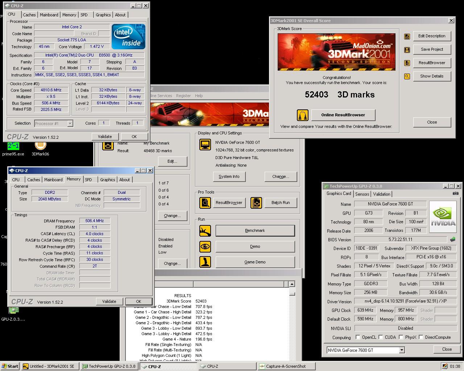
Task: Open the Help menu in 3DMark2001 window
Action: click(199, 96)
